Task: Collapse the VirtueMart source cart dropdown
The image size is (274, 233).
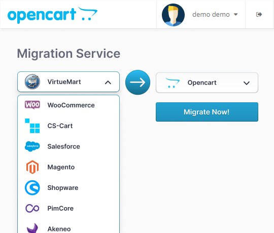Action: [68, 82]
